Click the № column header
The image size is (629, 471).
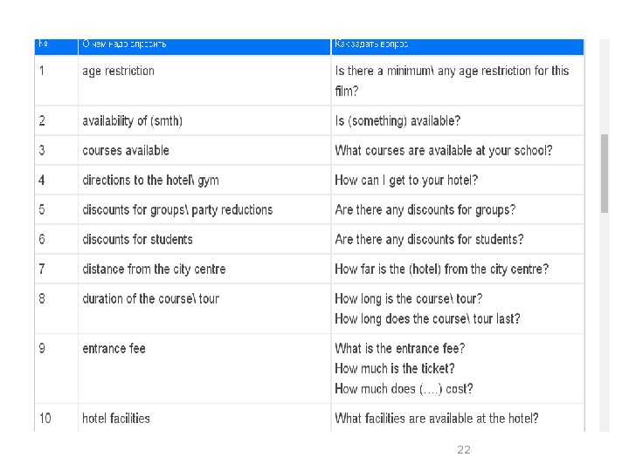click(56, 46)
